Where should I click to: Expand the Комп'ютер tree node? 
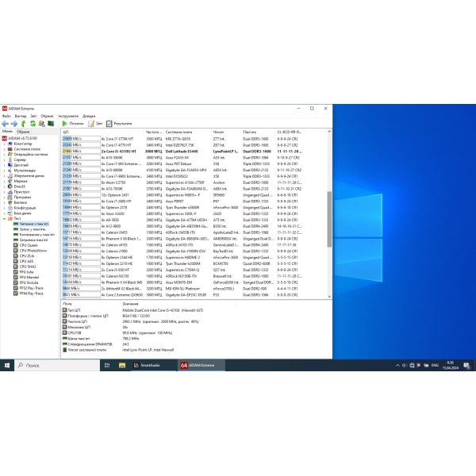(4, 144)
